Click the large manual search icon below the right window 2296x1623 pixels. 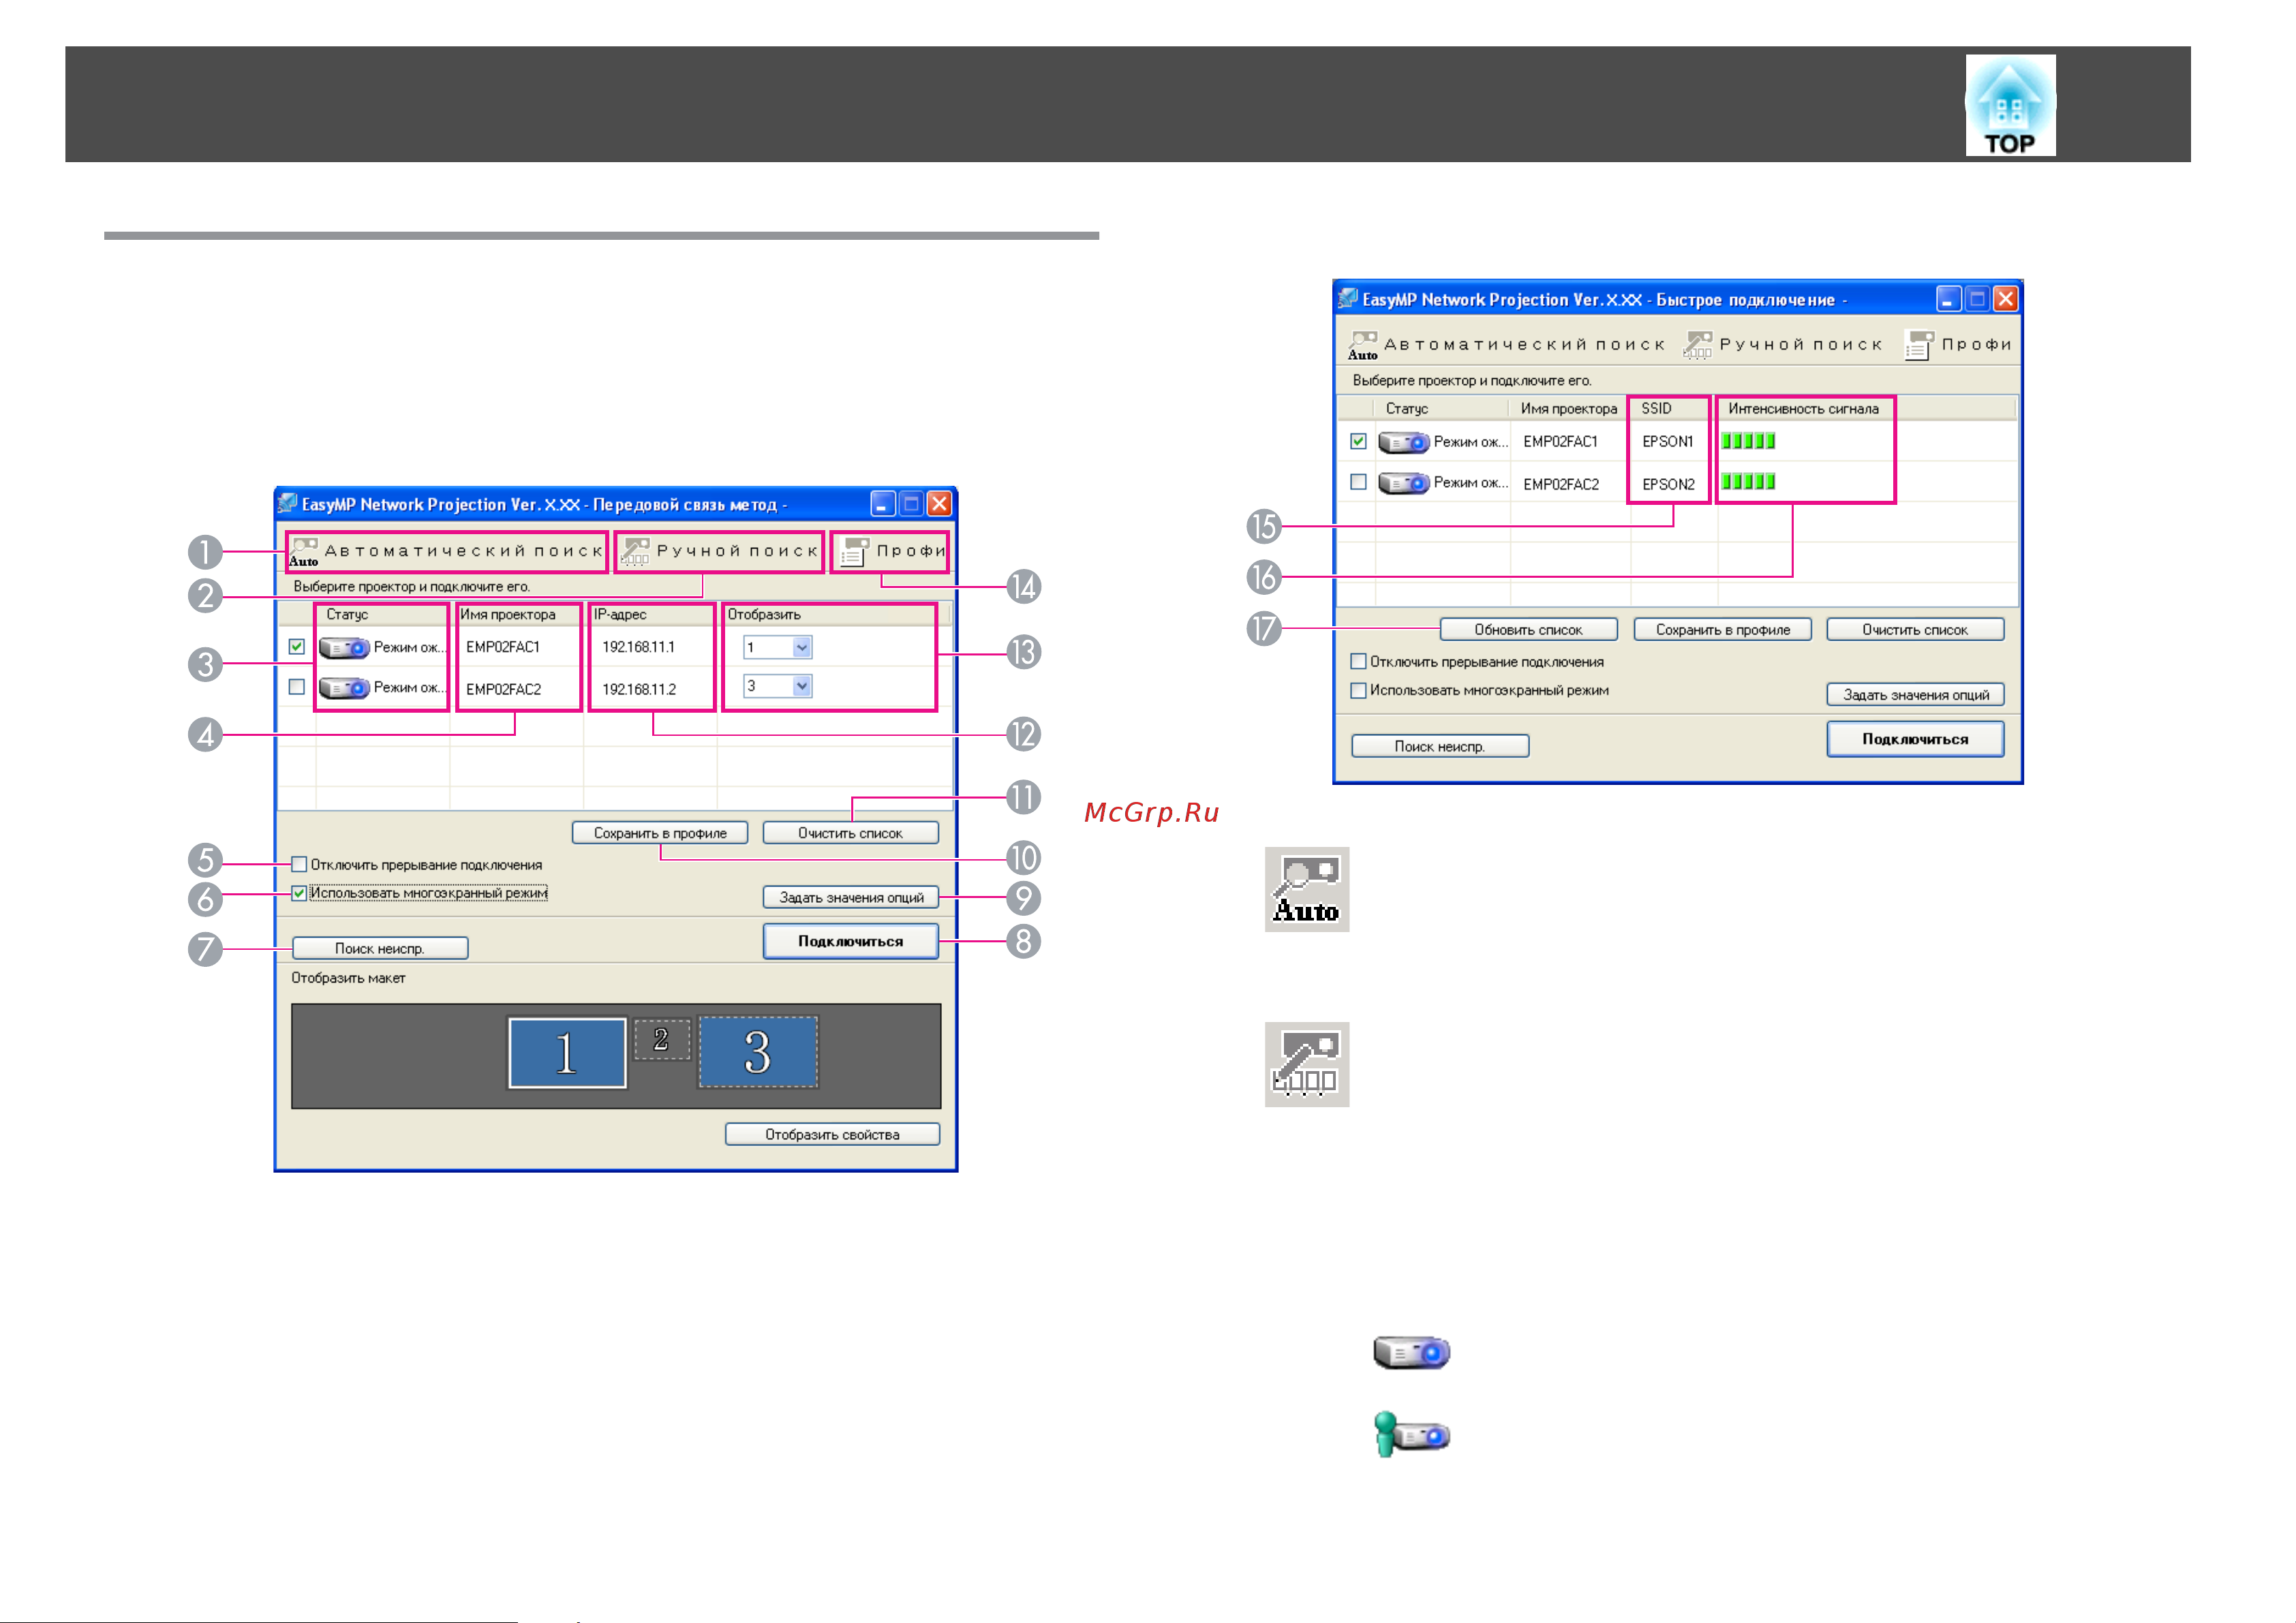1307,1064
